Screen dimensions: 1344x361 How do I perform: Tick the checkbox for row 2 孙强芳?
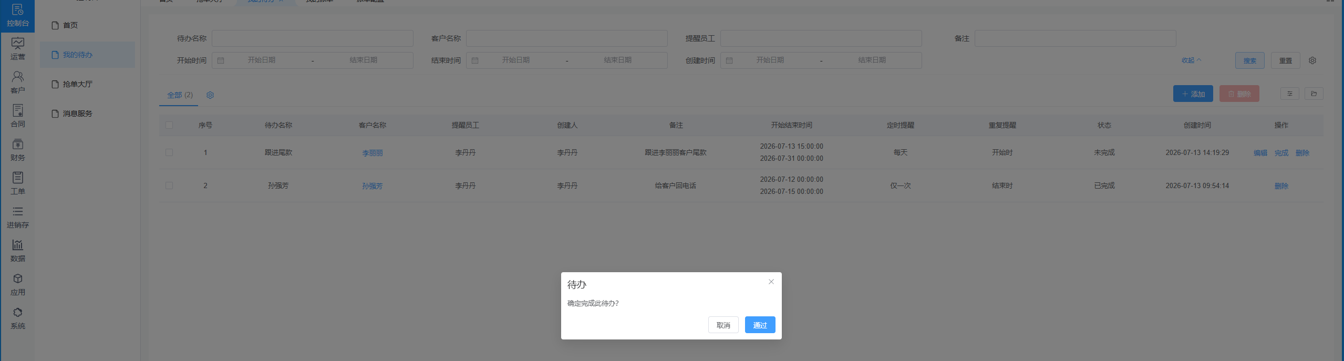click(x=169, y=185)
